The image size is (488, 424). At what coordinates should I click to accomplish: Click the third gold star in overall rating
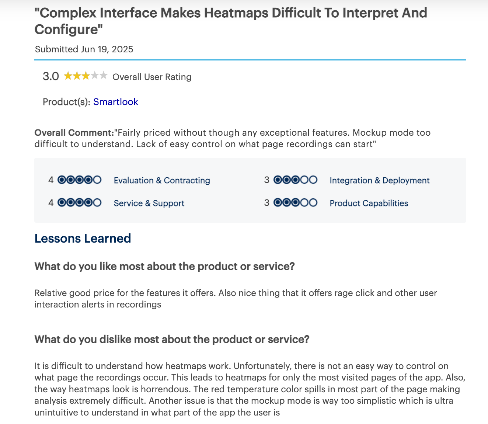[86, 76]
